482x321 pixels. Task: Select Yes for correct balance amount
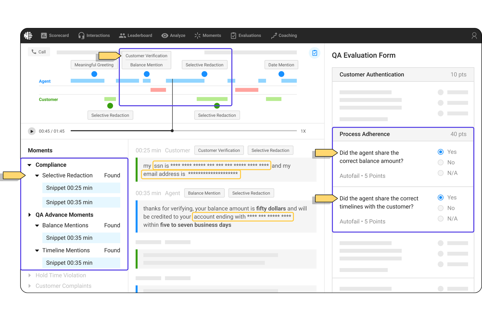click(441, 152)
